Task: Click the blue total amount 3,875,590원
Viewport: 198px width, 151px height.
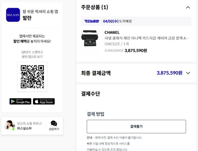Action: (169, 73)
